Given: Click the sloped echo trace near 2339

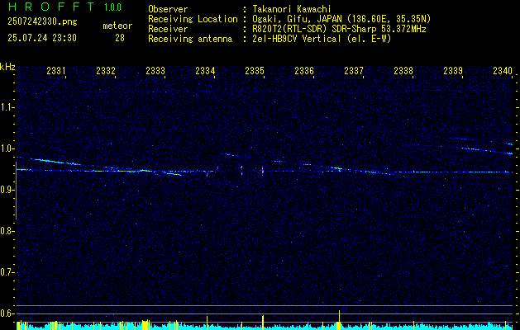Looking at the screenshot, I should coord(487,151).
